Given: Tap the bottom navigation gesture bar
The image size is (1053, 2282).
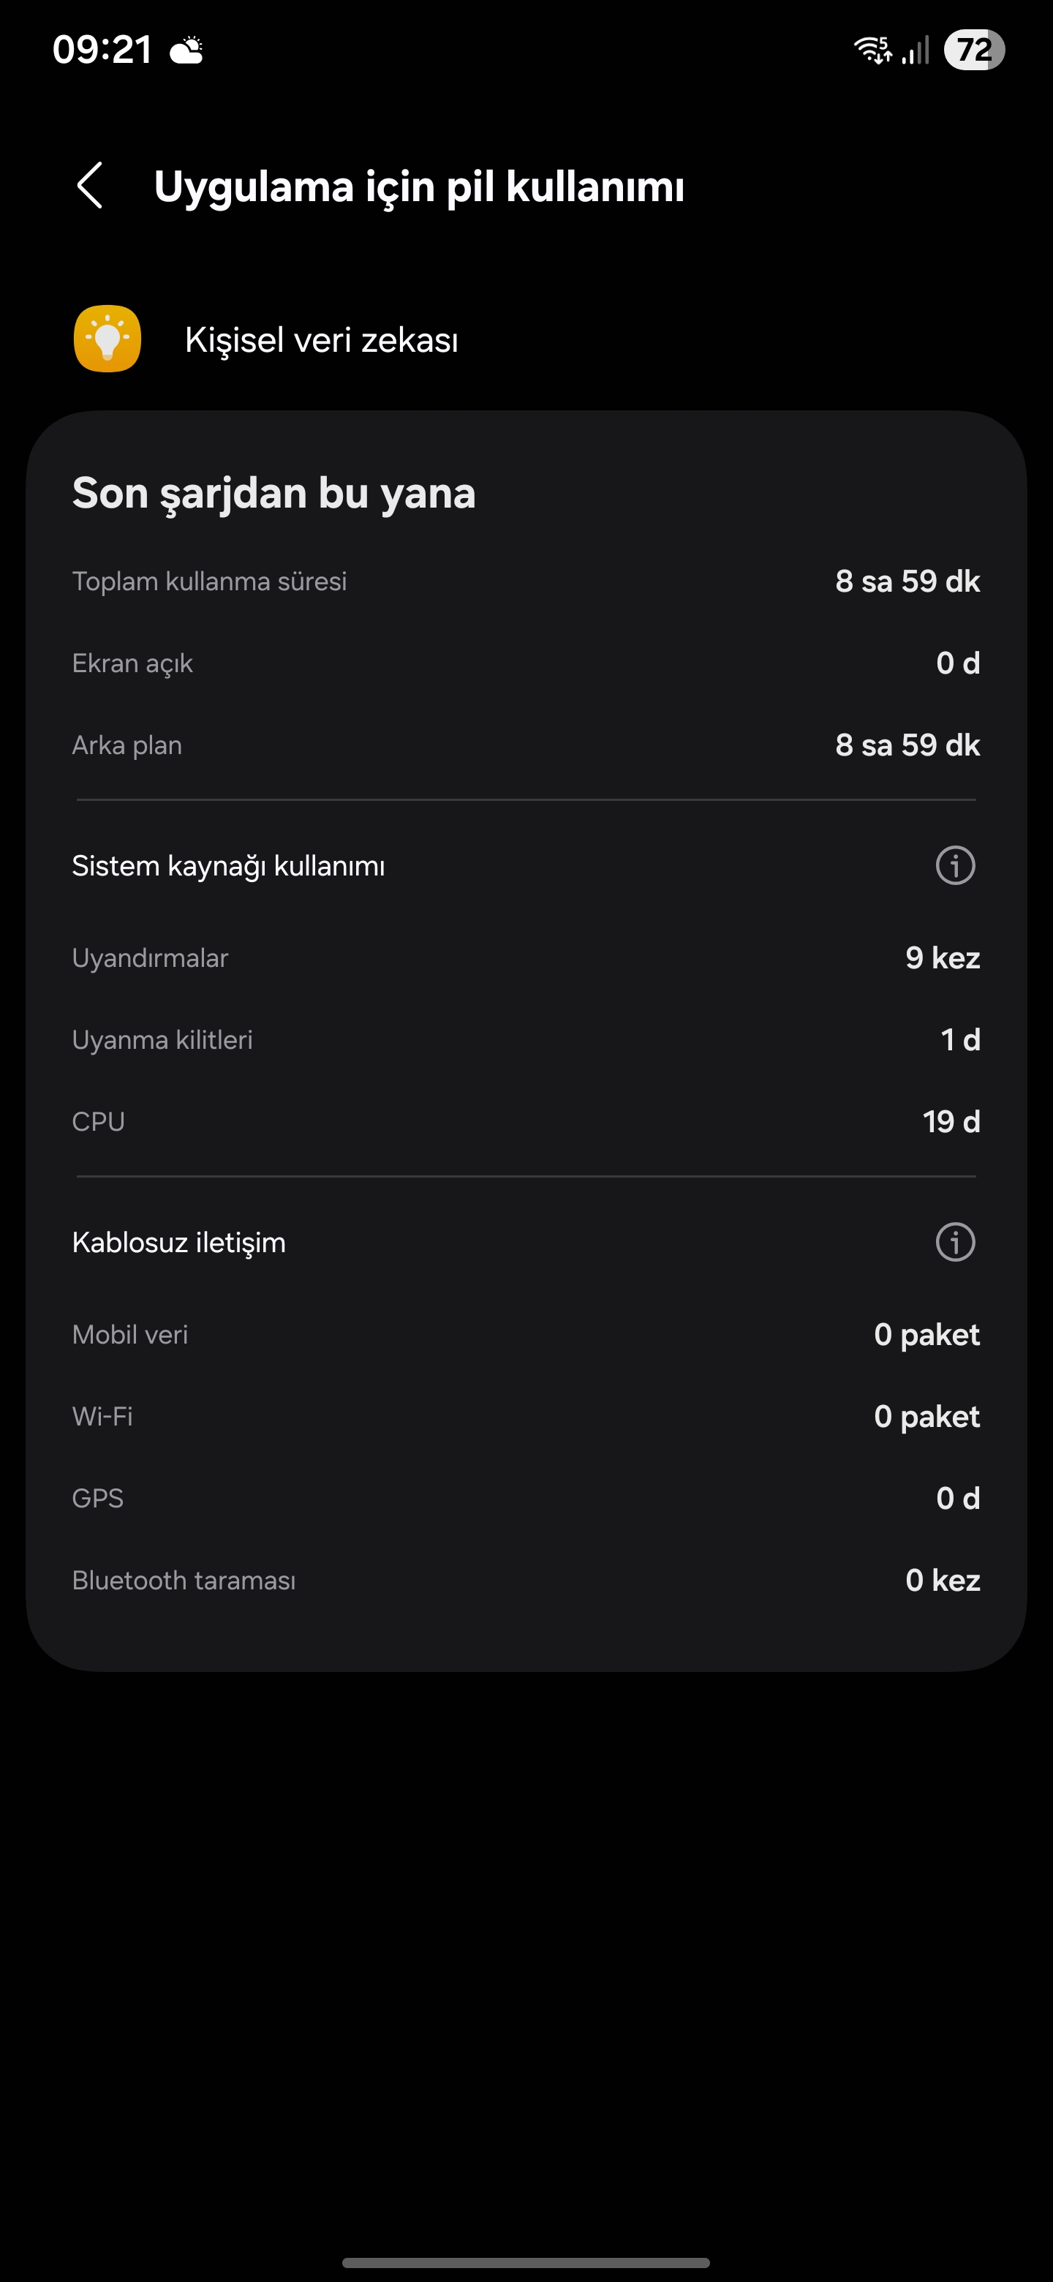Looking at the screenshot, I should pos(526,2262).
